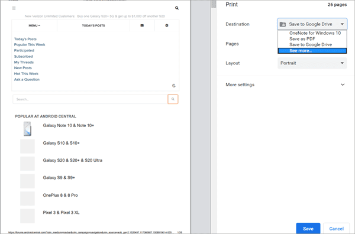Click the blue Save button
Image resolution: width=355 pixels, height=234 pixels.
tap(308, 228)
